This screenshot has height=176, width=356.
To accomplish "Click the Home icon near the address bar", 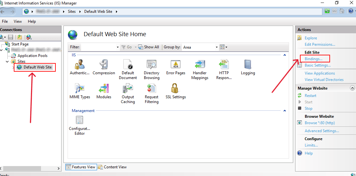I will tap(342, 11).
